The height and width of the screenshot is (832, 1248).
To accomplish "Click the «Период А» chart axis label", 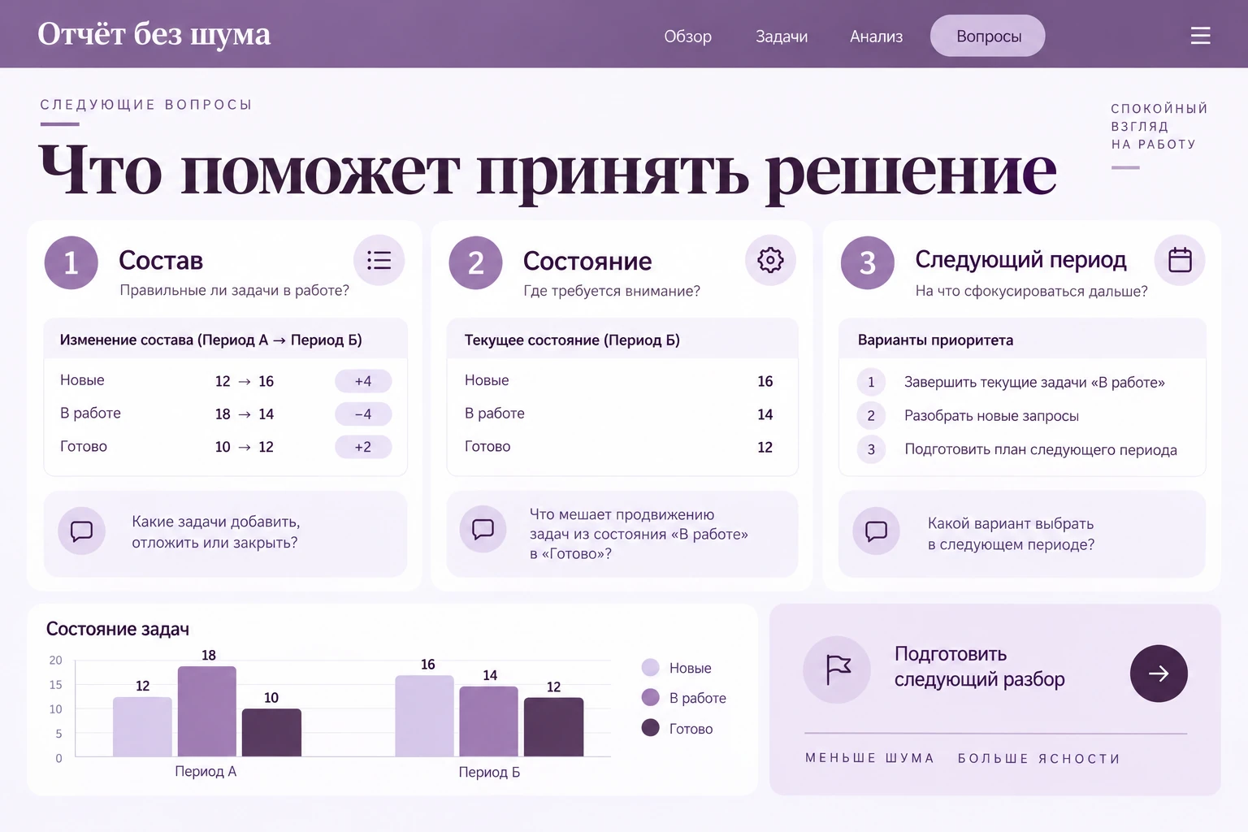I will (x=206, y=771).
